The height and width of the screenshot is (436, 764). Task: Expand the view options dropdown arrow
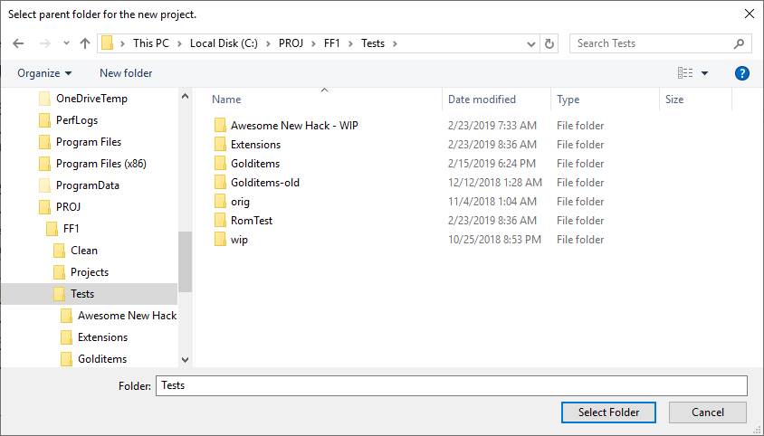[704, 73]
